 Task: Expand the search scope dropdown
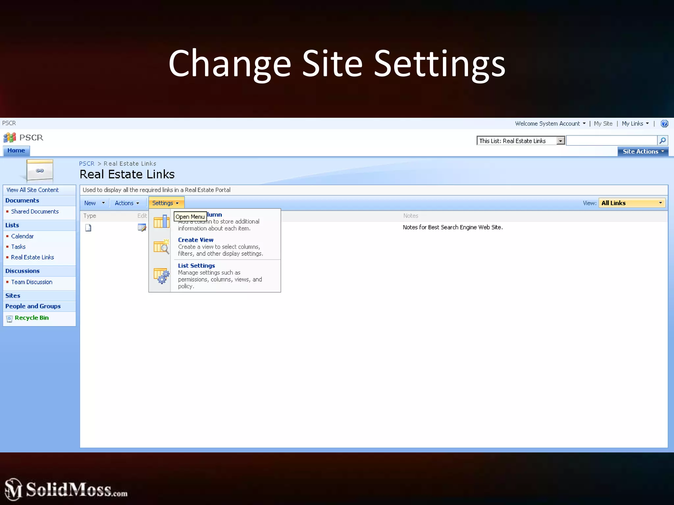[560, 141]
